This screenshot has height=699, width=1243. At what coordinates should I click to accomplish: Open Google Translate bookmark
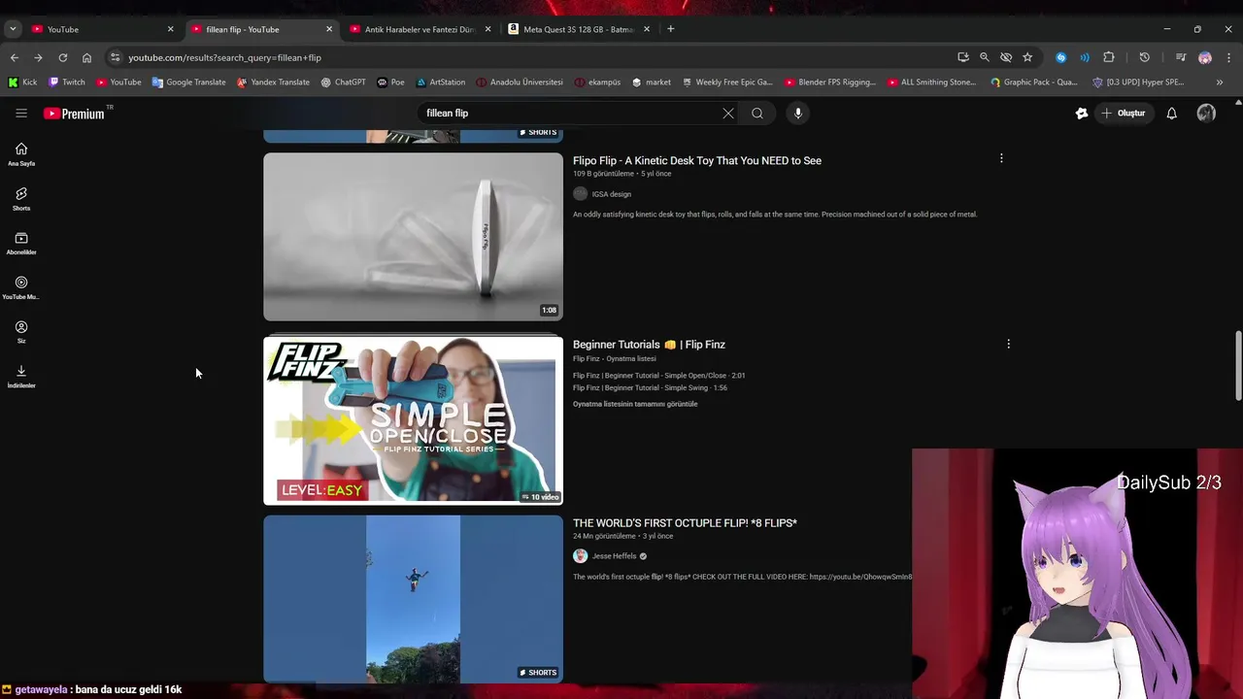[x=188, y=83]
